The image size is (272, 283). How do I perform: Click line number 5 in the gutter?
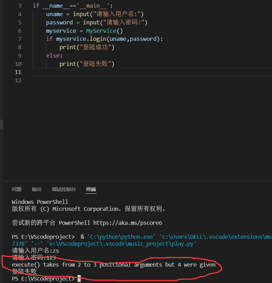tap(19, 22)
